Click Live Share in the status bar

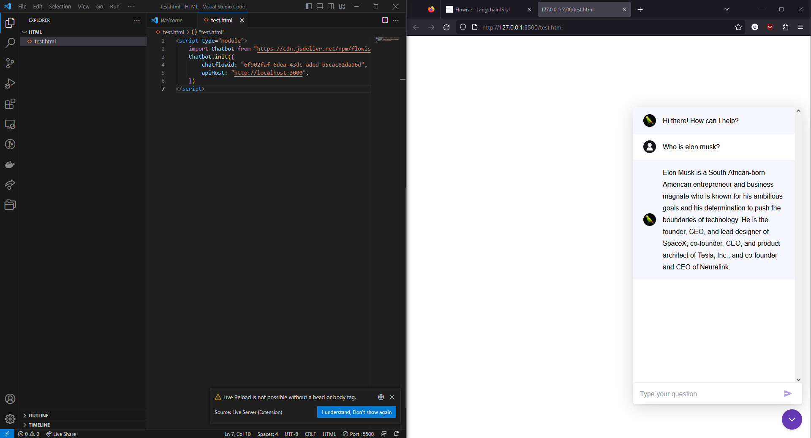[x=61, y=434]
